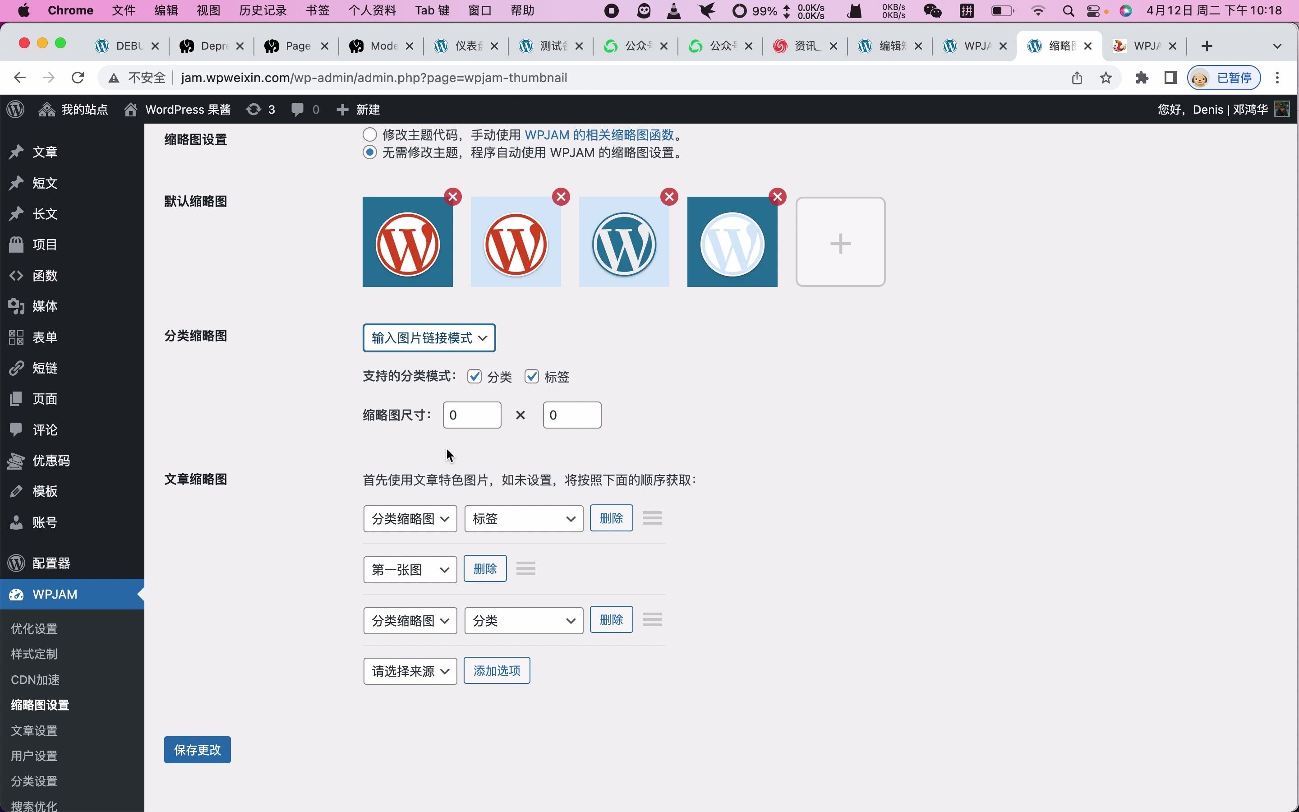Remove the first default thumbnail with red logo
The width and height of the screenshot is (1299, 812).
(453, 197)
